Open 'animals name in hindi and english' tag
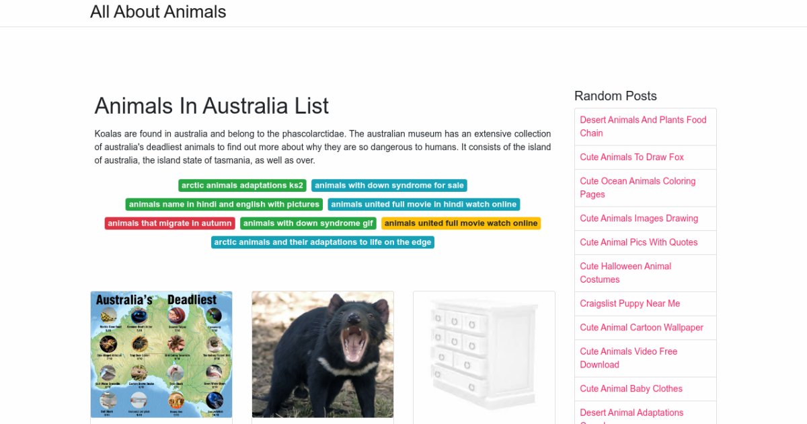The height and width of the screenshot is (424, 807). [224, 205]
